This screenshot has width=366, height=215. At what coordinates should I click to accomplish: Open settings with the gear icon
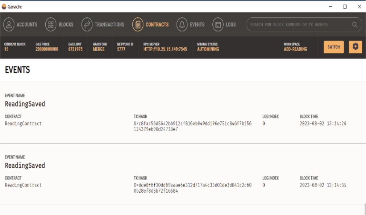click(355, 47)
